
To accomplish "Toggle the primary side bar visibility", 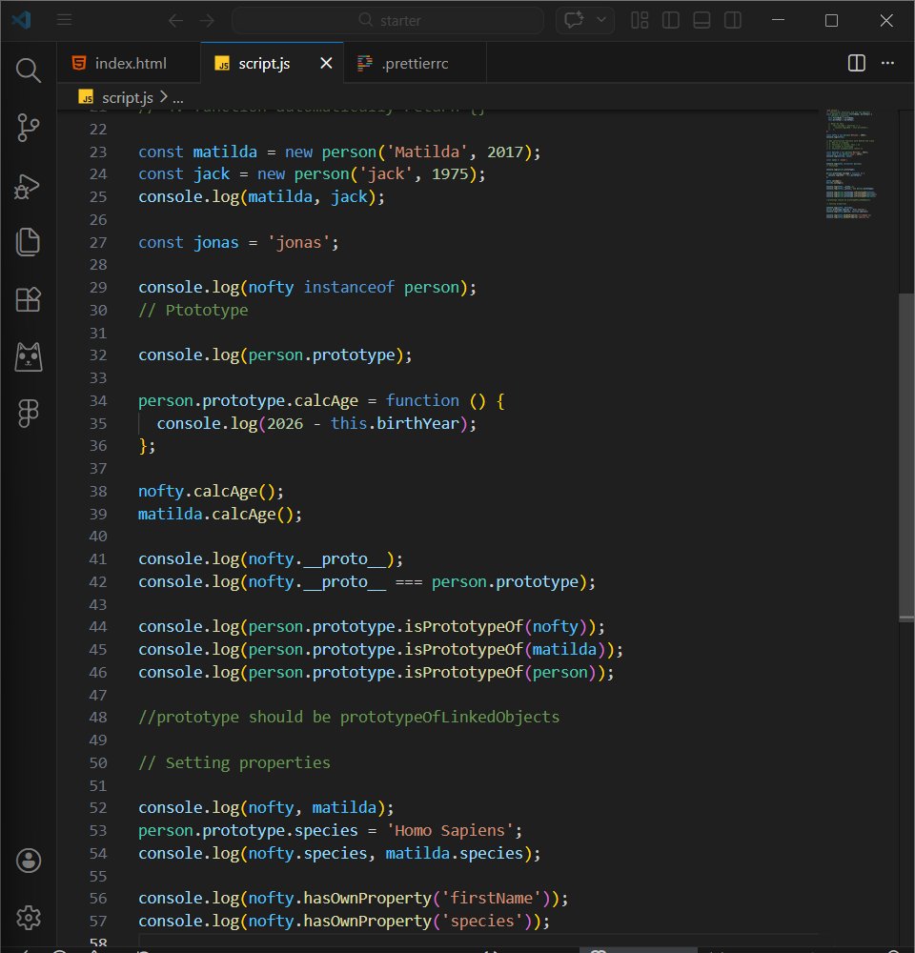I will click(671, 20).
